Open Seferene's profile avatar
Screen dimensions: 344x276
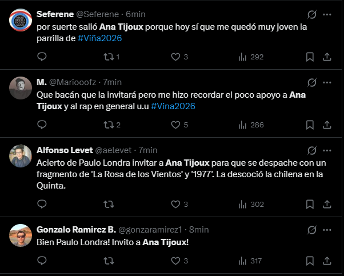click(21, 20)
